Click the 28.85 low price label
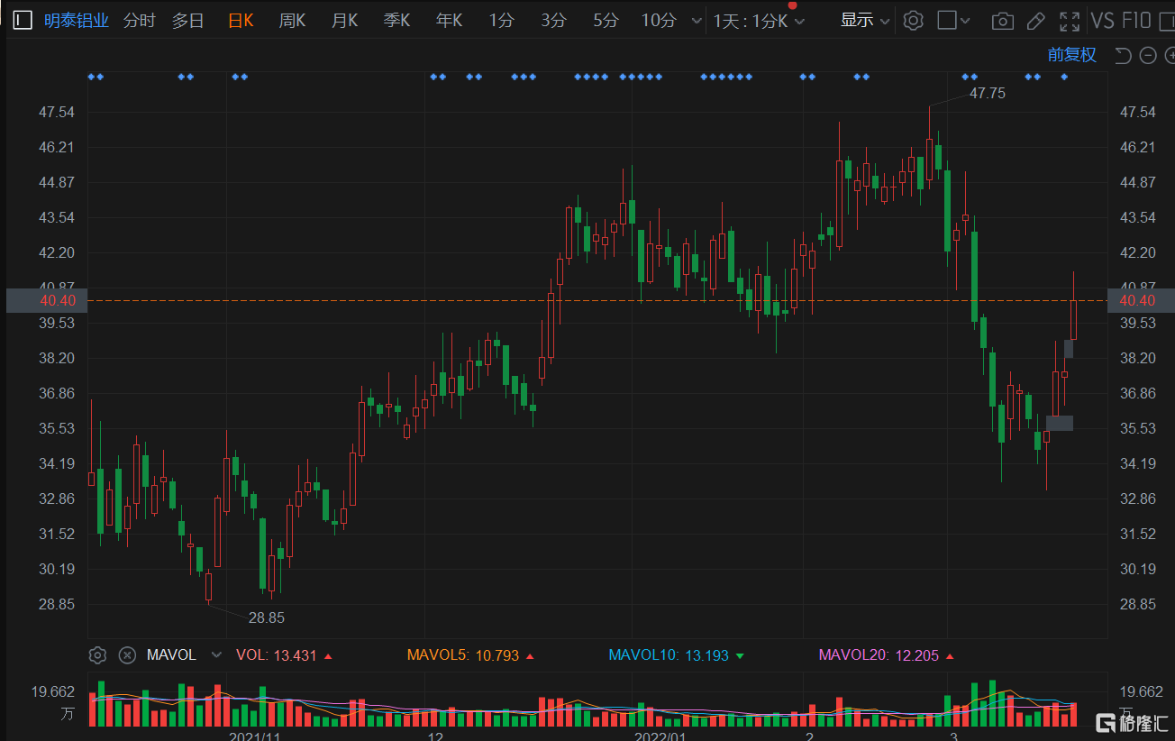The width and height of the screenshot is (1175, 741). (267, 617)
